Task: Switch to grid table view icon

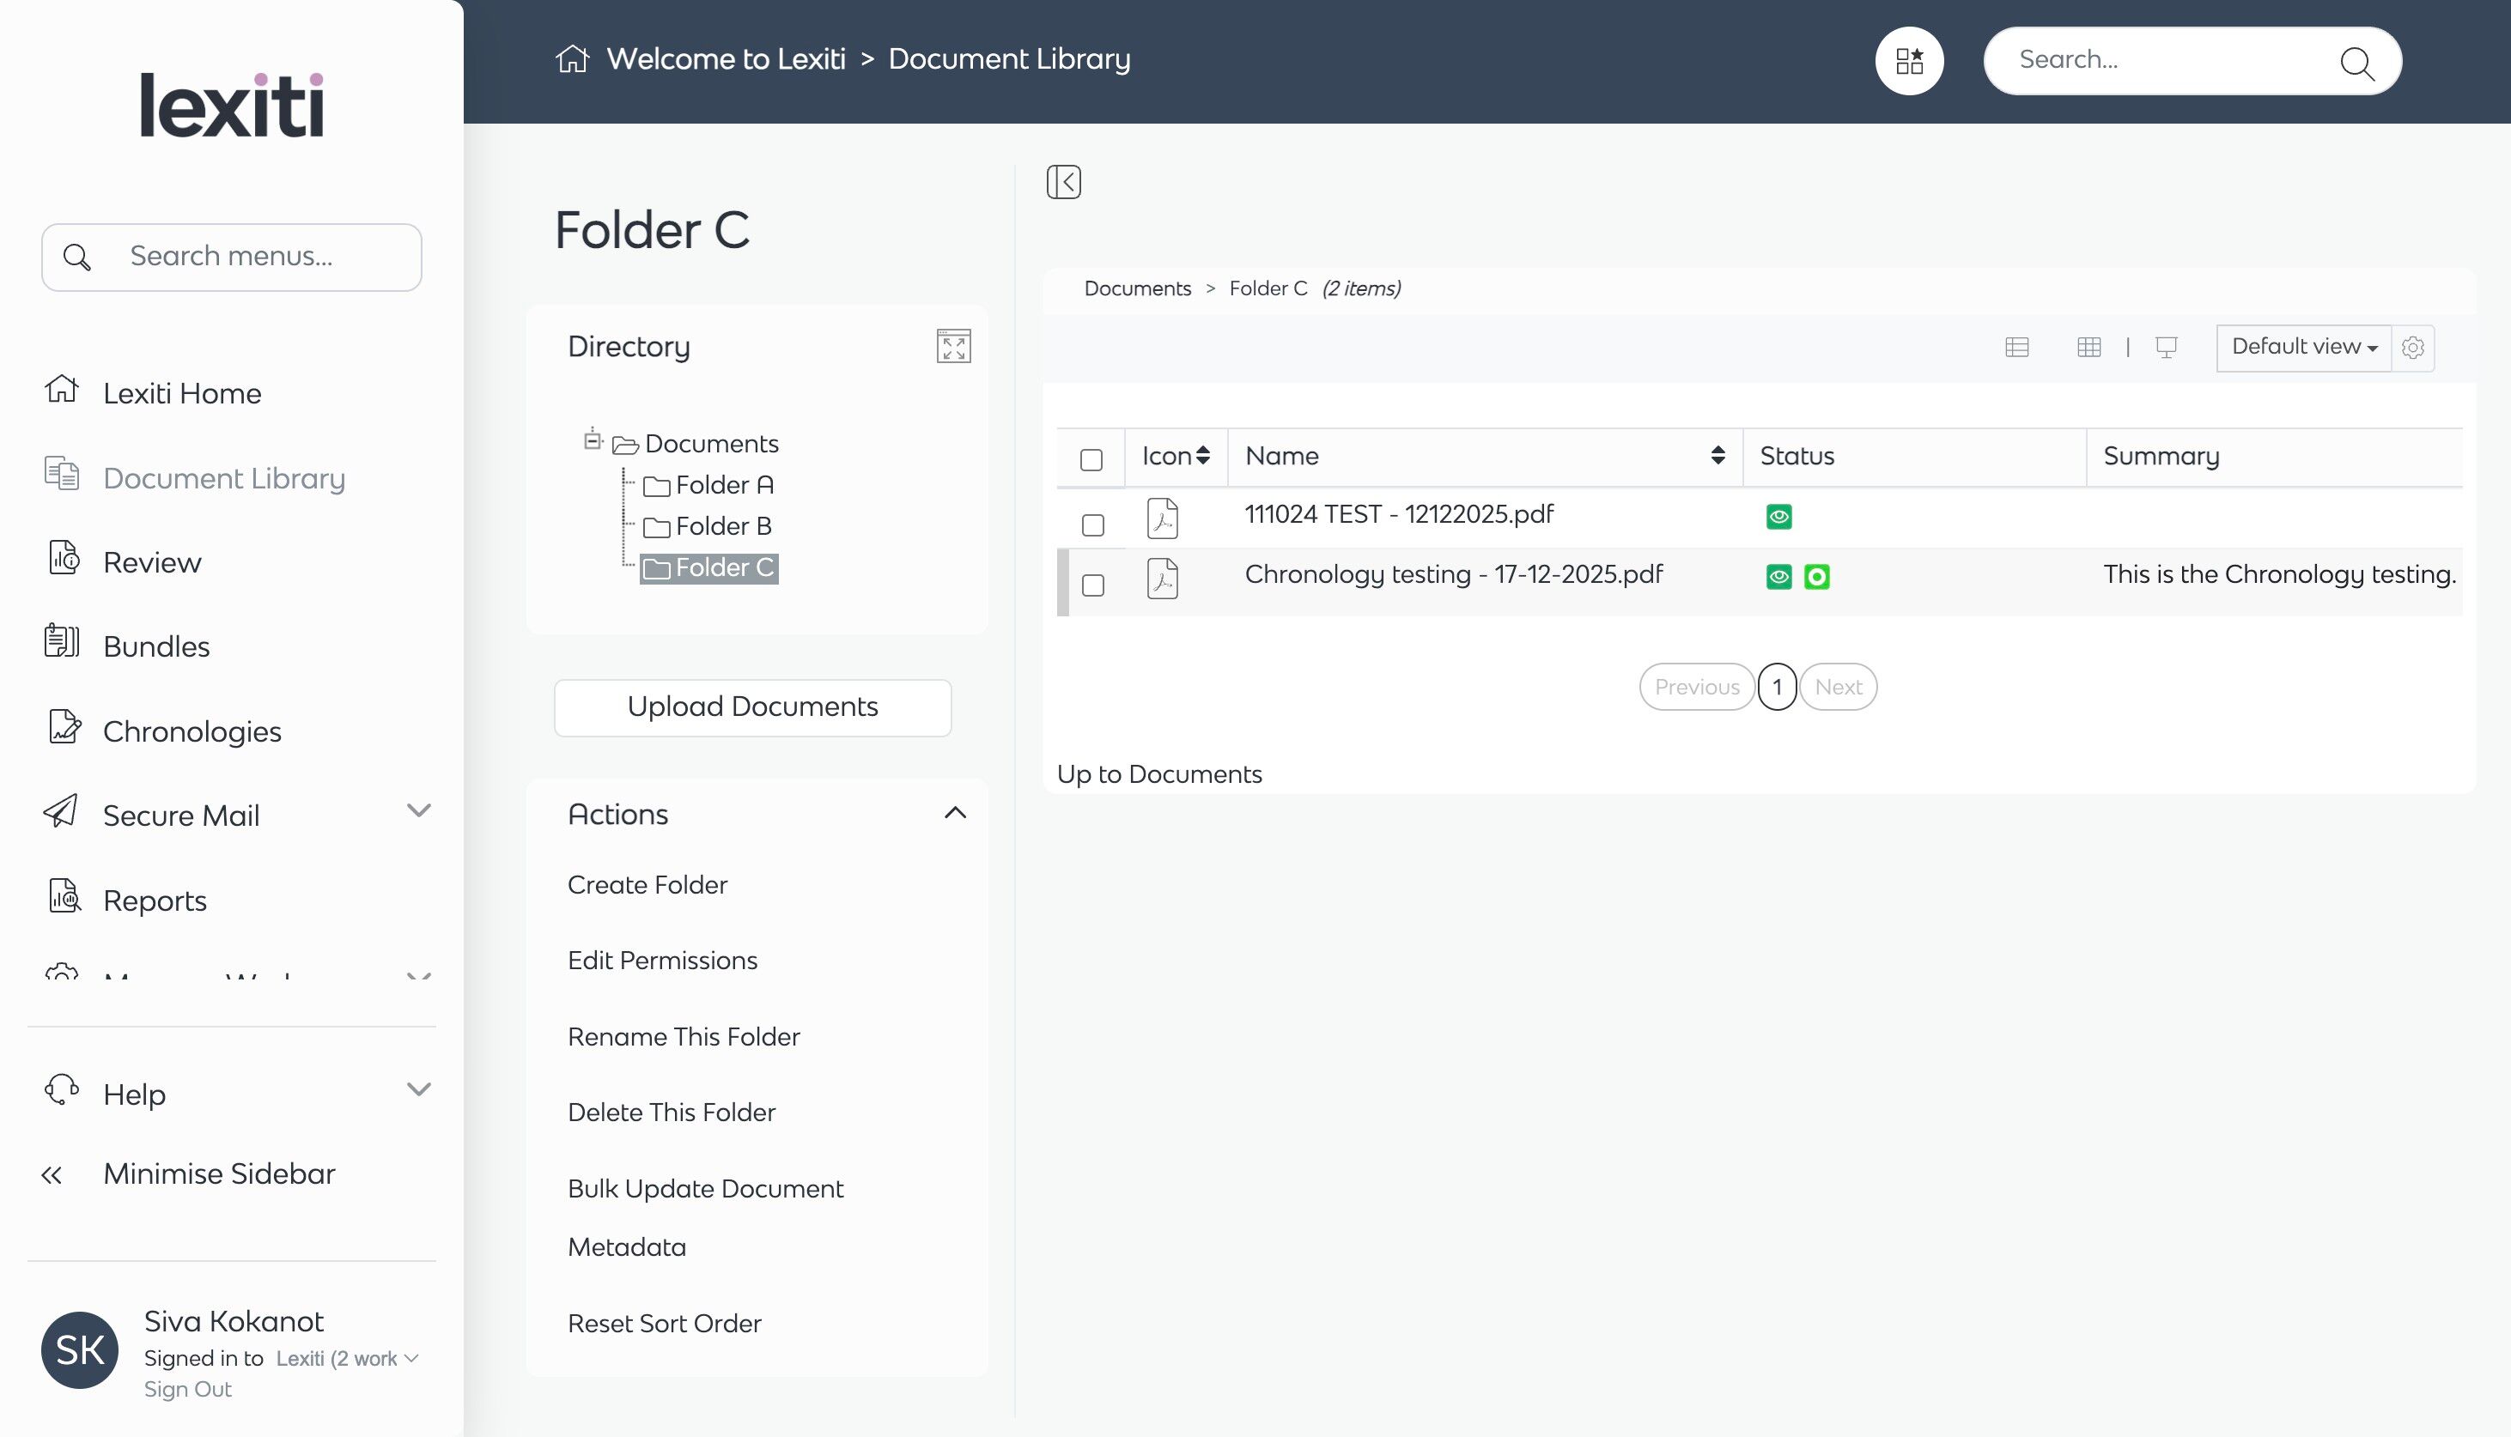Action: coord(2088,348)
